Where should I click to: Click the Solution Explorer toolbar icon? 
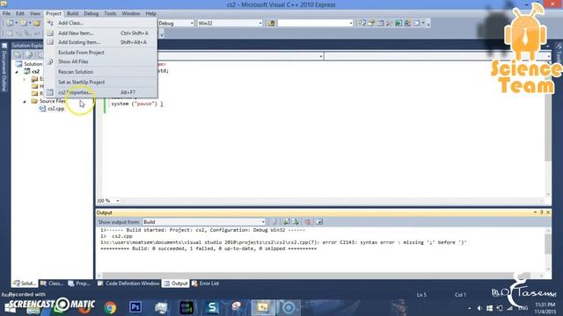click(x=362, y=24)
